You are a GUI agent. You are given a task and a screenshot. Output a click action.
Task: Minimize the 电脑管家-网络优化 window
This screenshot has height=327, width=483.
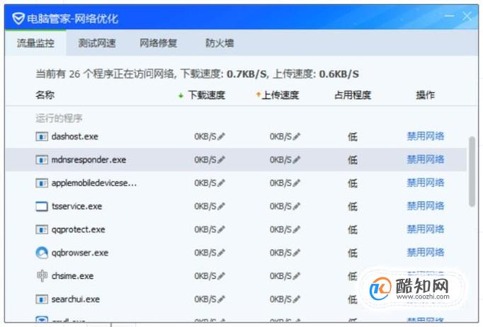coord(450,16)
